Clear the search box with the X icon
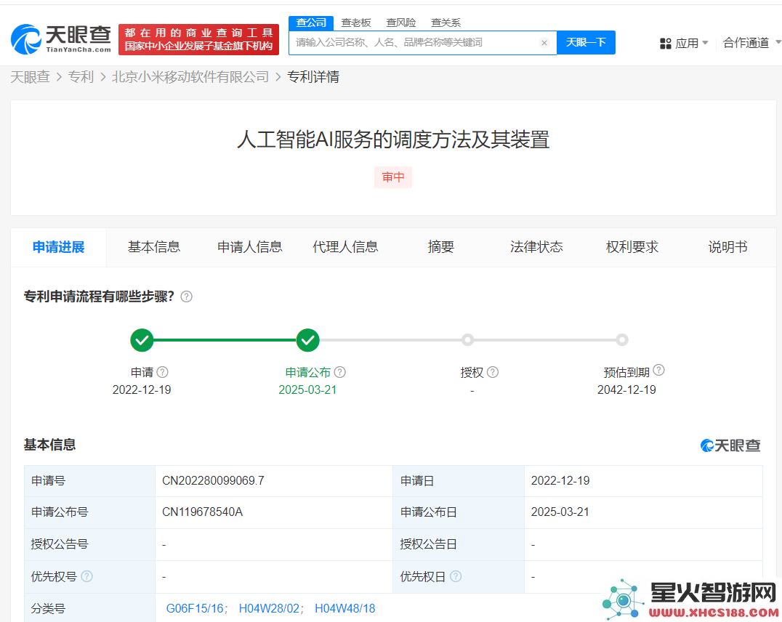 point(544,43)
